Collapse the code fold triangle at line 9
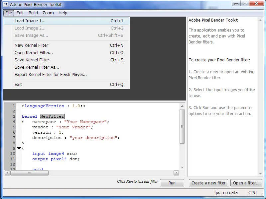This screenshot has width=266, height=199. [19, 148]
